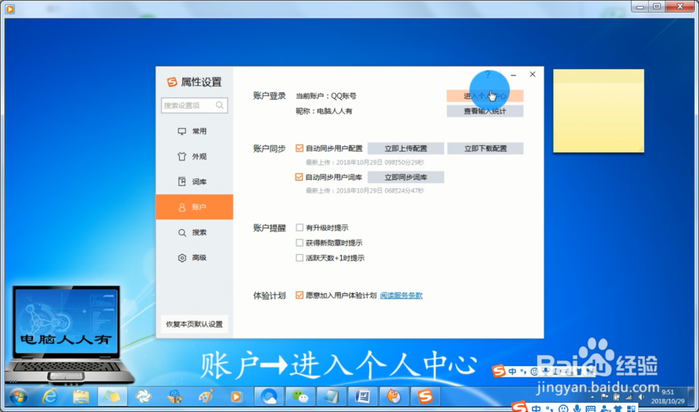Image resolution: width=699 pixels, height=412 pixels.
Task: Click the text 当前账户：QQ账号
Action: [x=326, y=96]
